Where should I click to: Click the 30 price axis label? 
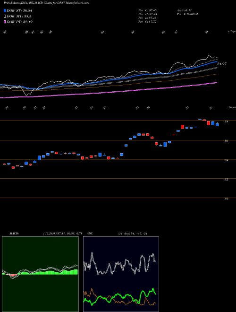pos(226,199)
